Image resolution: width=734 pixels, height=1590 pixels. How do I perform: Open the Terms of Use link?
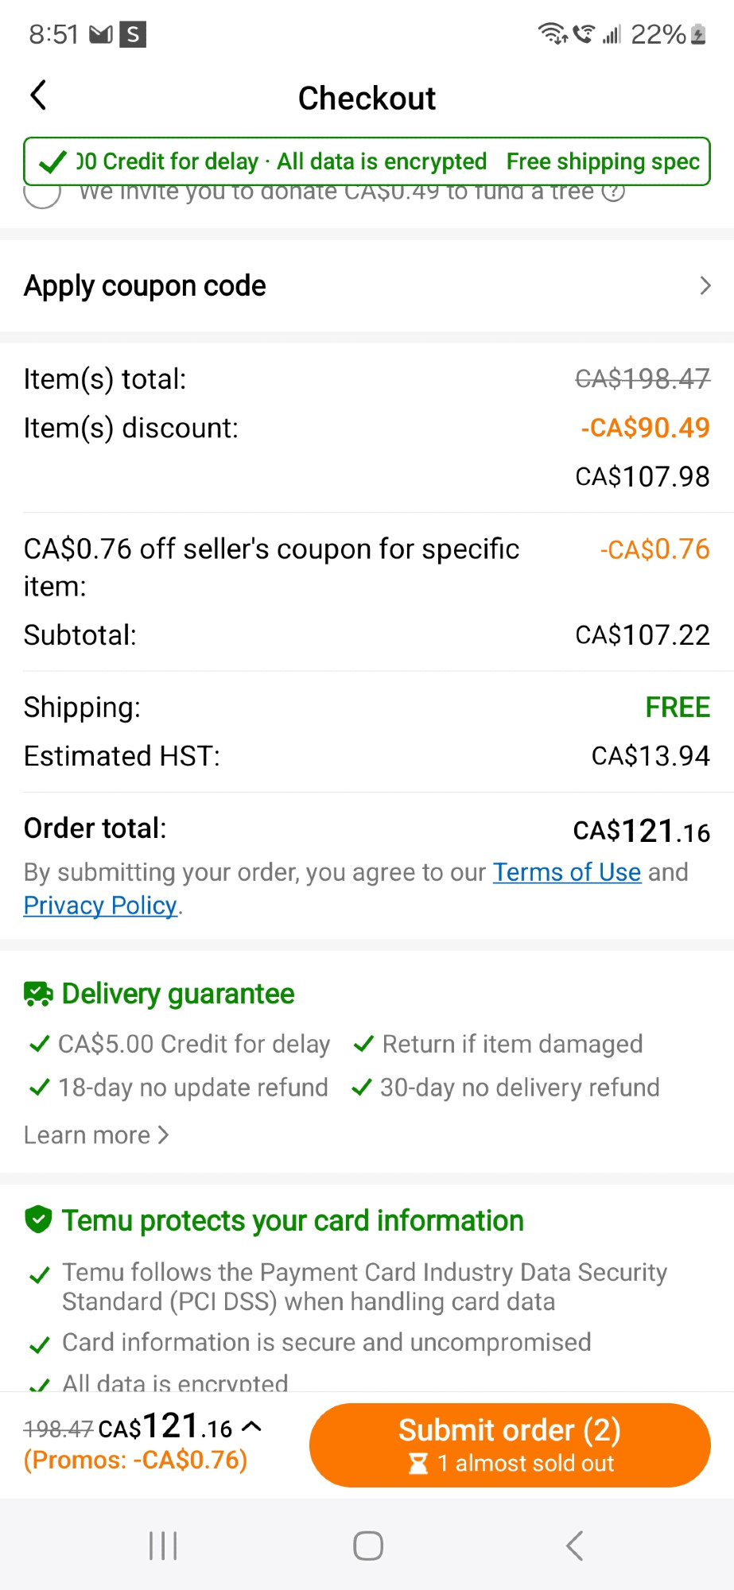tap(567, 872)
